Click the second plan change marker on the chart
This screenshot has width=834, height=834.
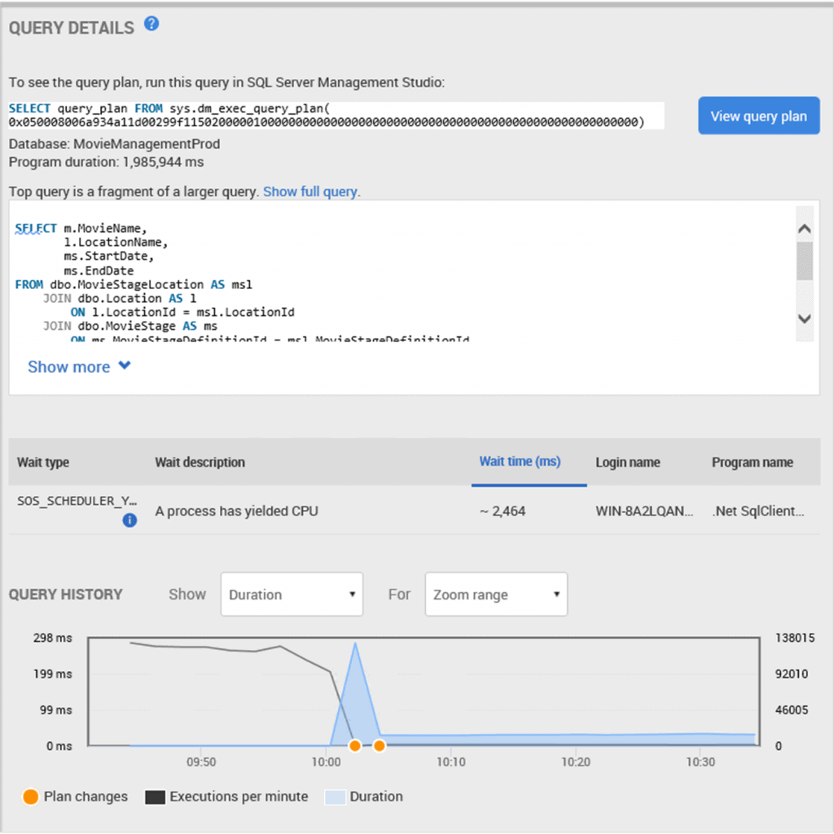click(x=379, y=745)
